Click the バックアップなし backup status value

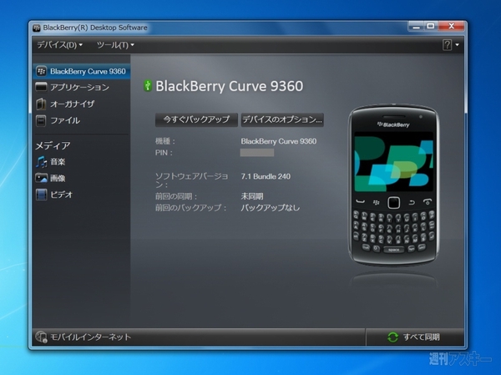click(x=271, y=208)
